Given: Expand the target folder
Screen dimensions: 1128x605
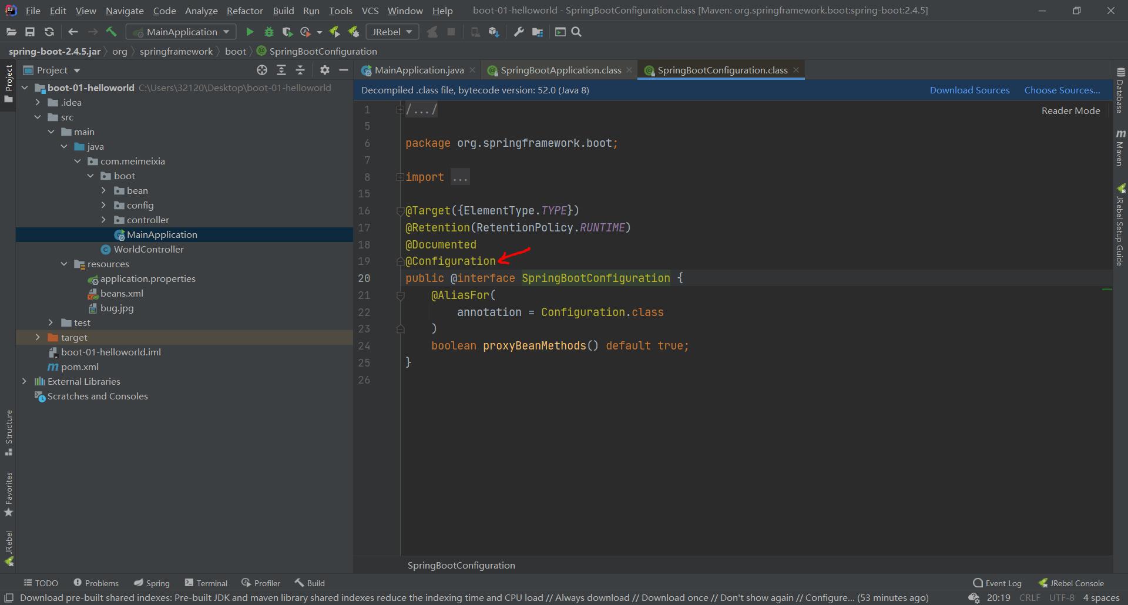Looking at the screenshot, I should coord(38,337).
